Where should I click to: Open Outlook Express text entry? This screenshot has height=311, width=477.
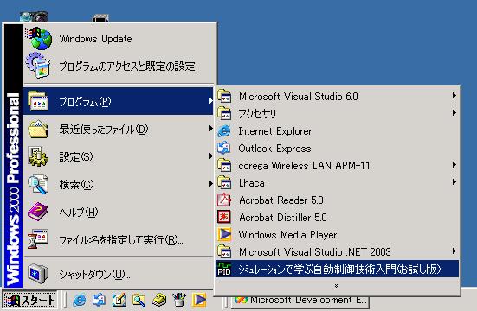(x=274, y=149)
